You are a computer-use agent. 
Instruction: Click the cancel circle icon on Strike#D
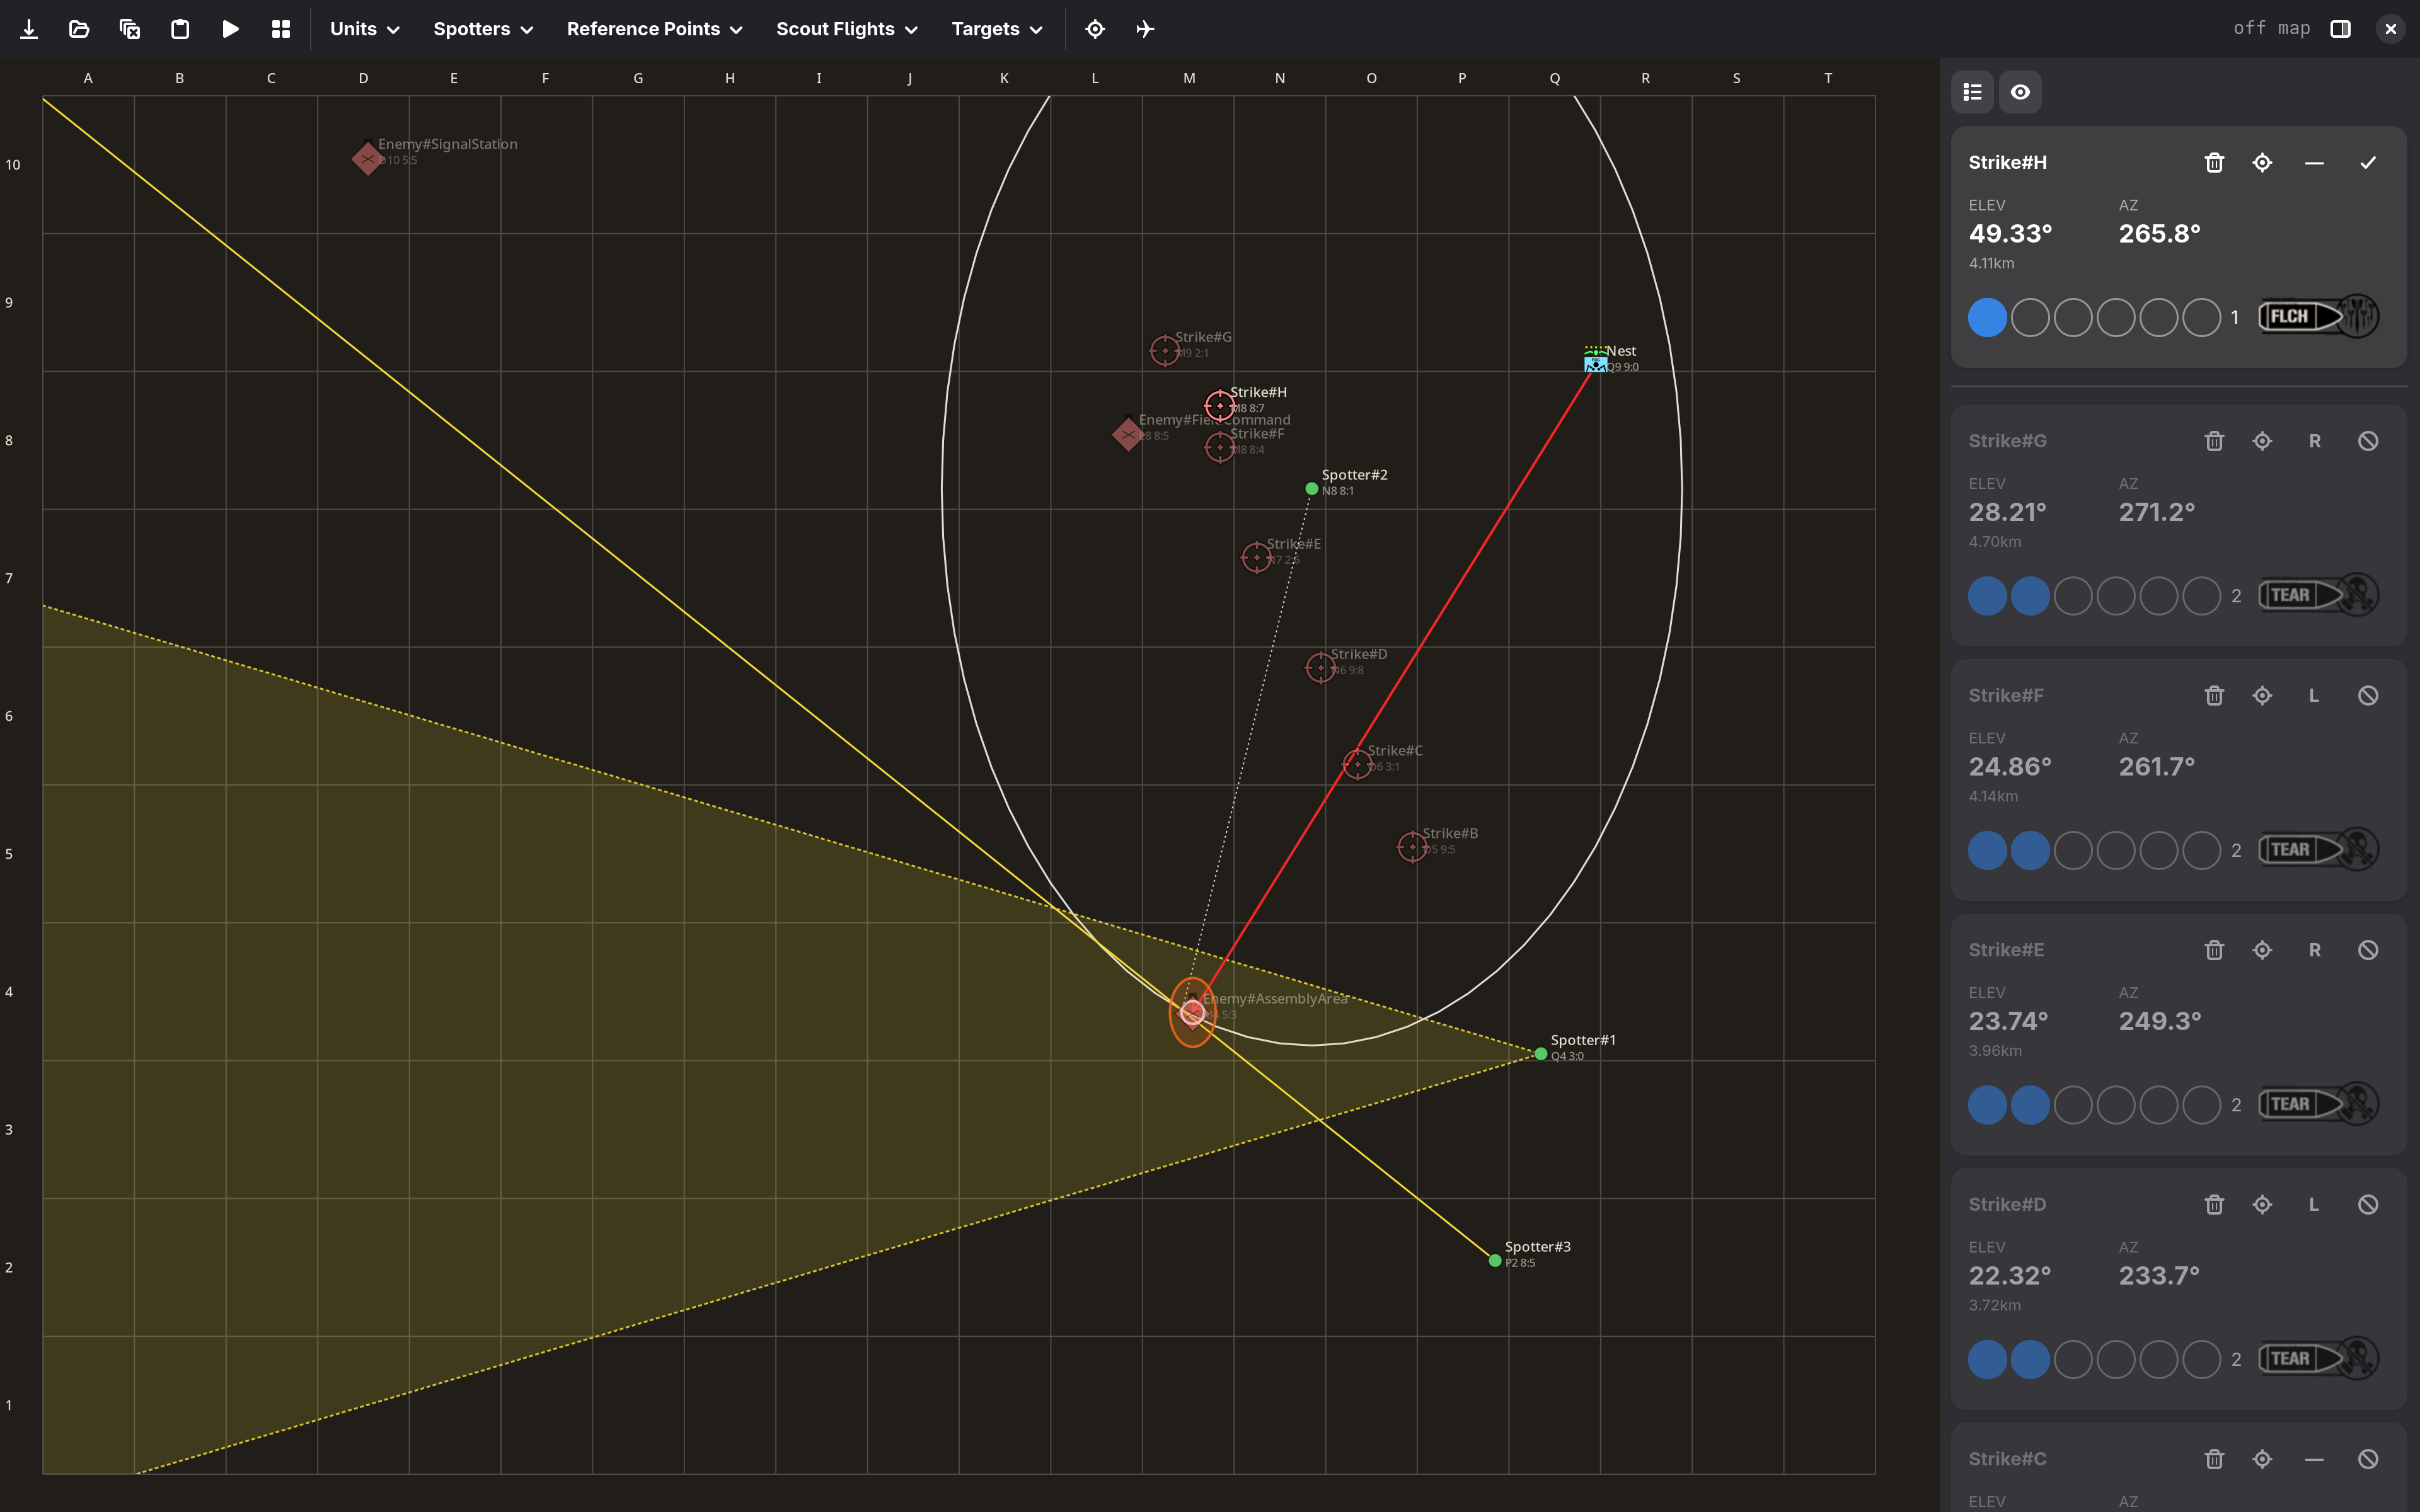click(2368, 1204)
